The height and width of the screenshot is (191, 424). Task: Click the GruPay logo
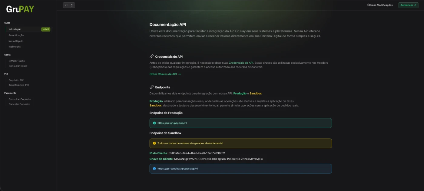click(20, 9)
